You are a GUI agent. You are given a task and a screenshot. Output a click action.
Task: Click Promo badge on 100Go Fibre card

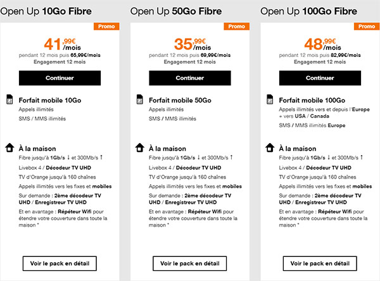(365, 27)
